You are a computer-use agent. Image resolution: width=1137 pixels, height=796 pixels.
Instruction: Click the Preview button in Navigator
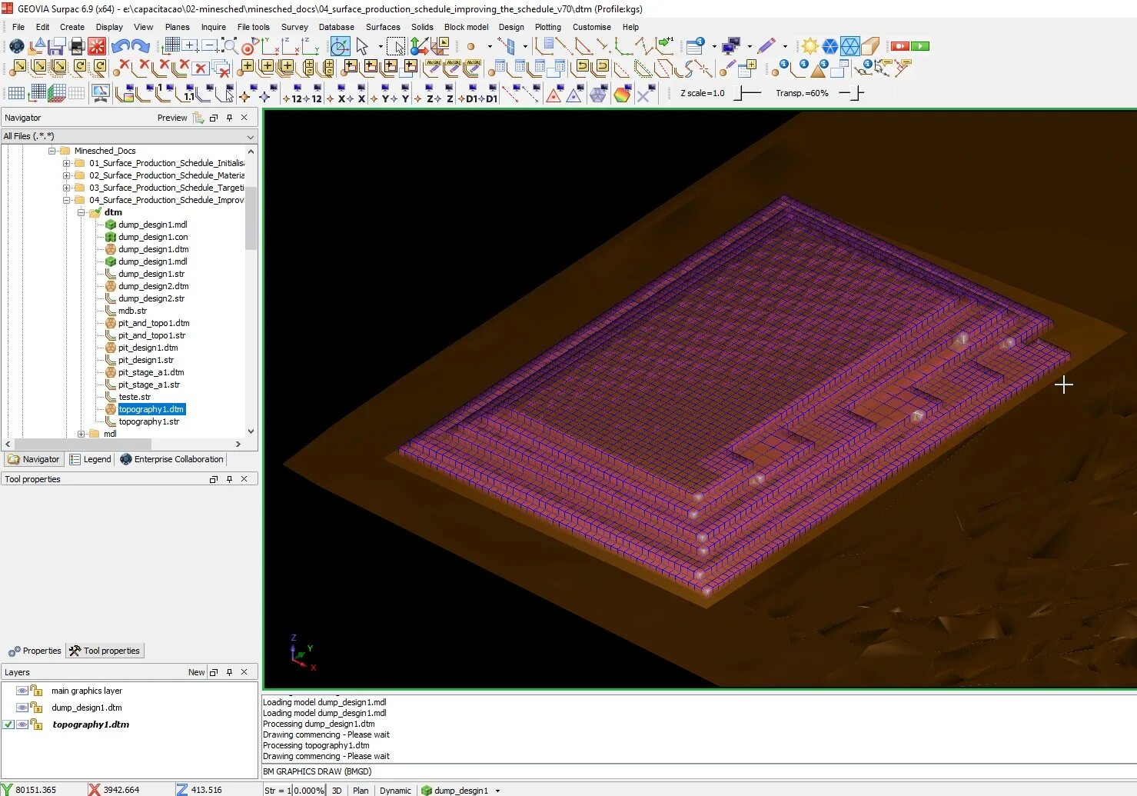pos(172,118)
